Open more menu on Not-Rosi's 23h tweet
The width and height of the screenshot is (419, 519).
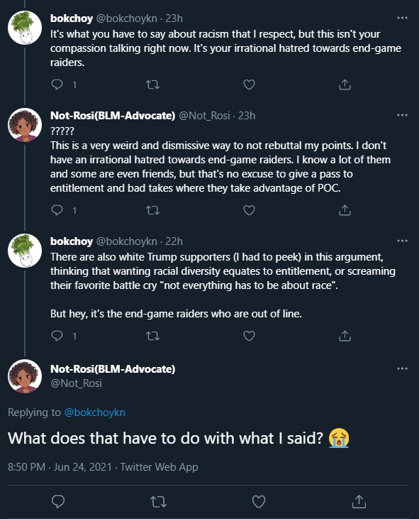tap(402, 115)
